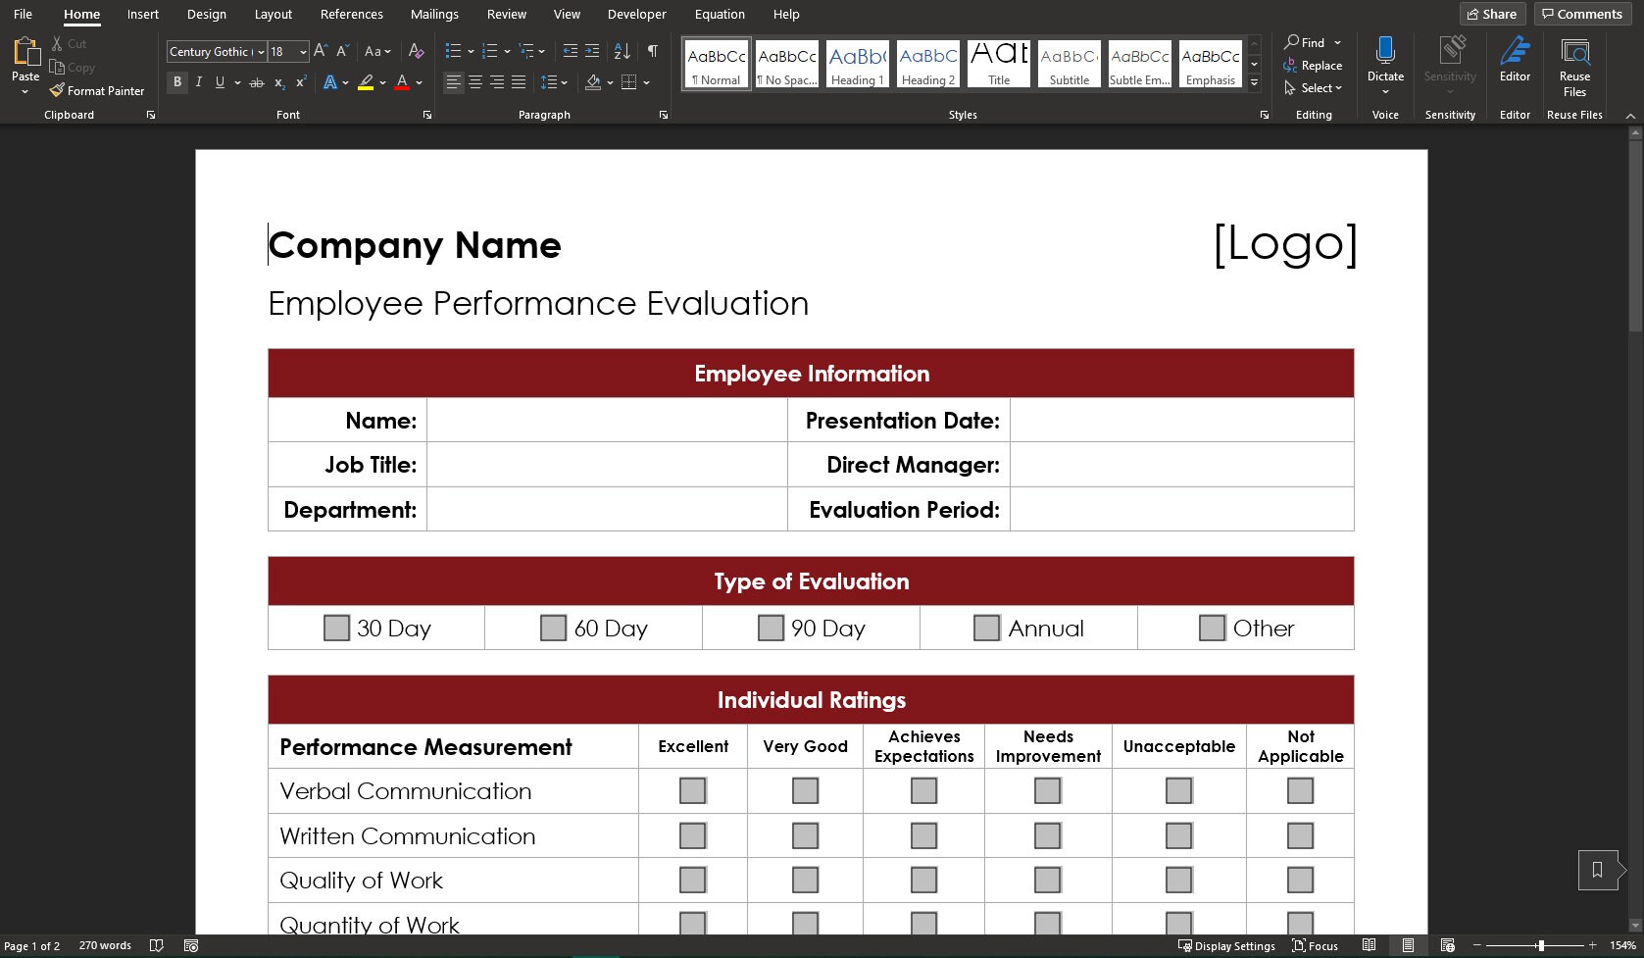Check the 30 Day evaluation checkbox

click(x=337, y=627)
